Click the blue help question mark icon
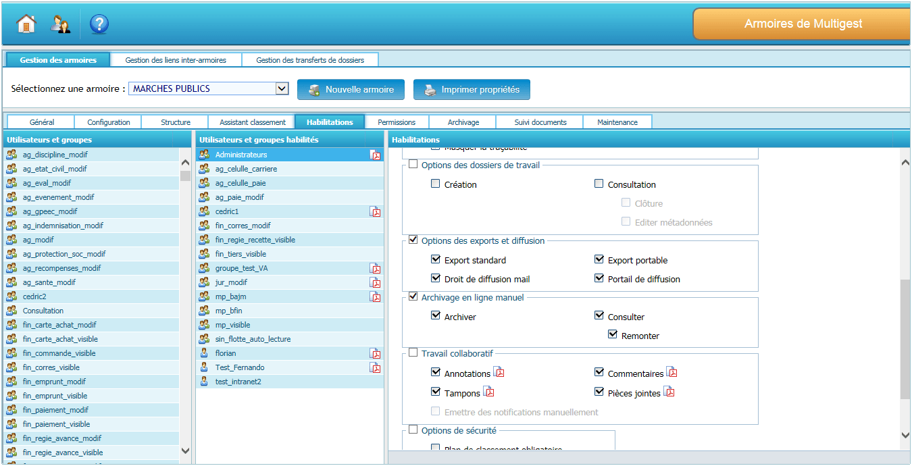 (x=99, y=24)
